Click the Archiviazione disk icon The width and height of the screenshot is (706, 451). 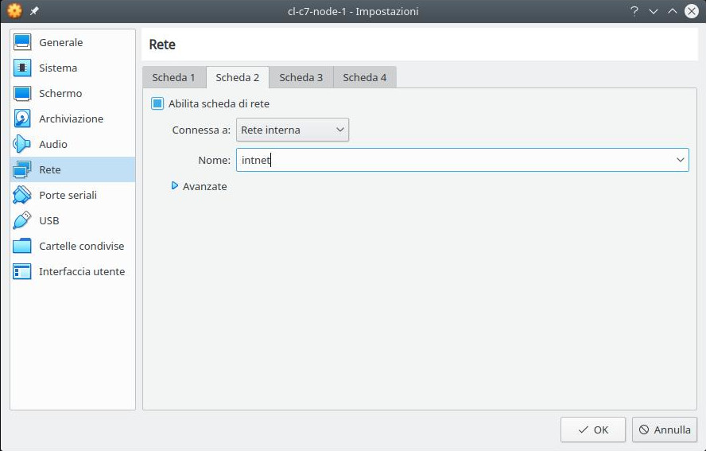[x=22, y=119]
